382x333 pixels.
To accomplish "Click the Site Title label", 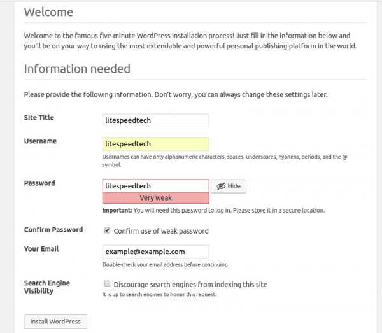I will pos(39,118).
